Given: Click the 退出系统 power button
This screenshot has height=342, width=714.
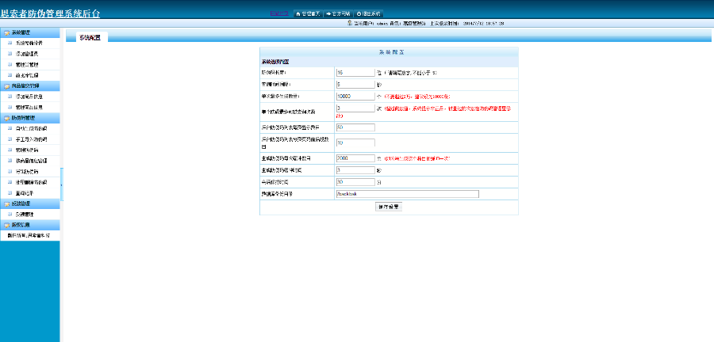Looking at the screenshot, I should point(368,13).
